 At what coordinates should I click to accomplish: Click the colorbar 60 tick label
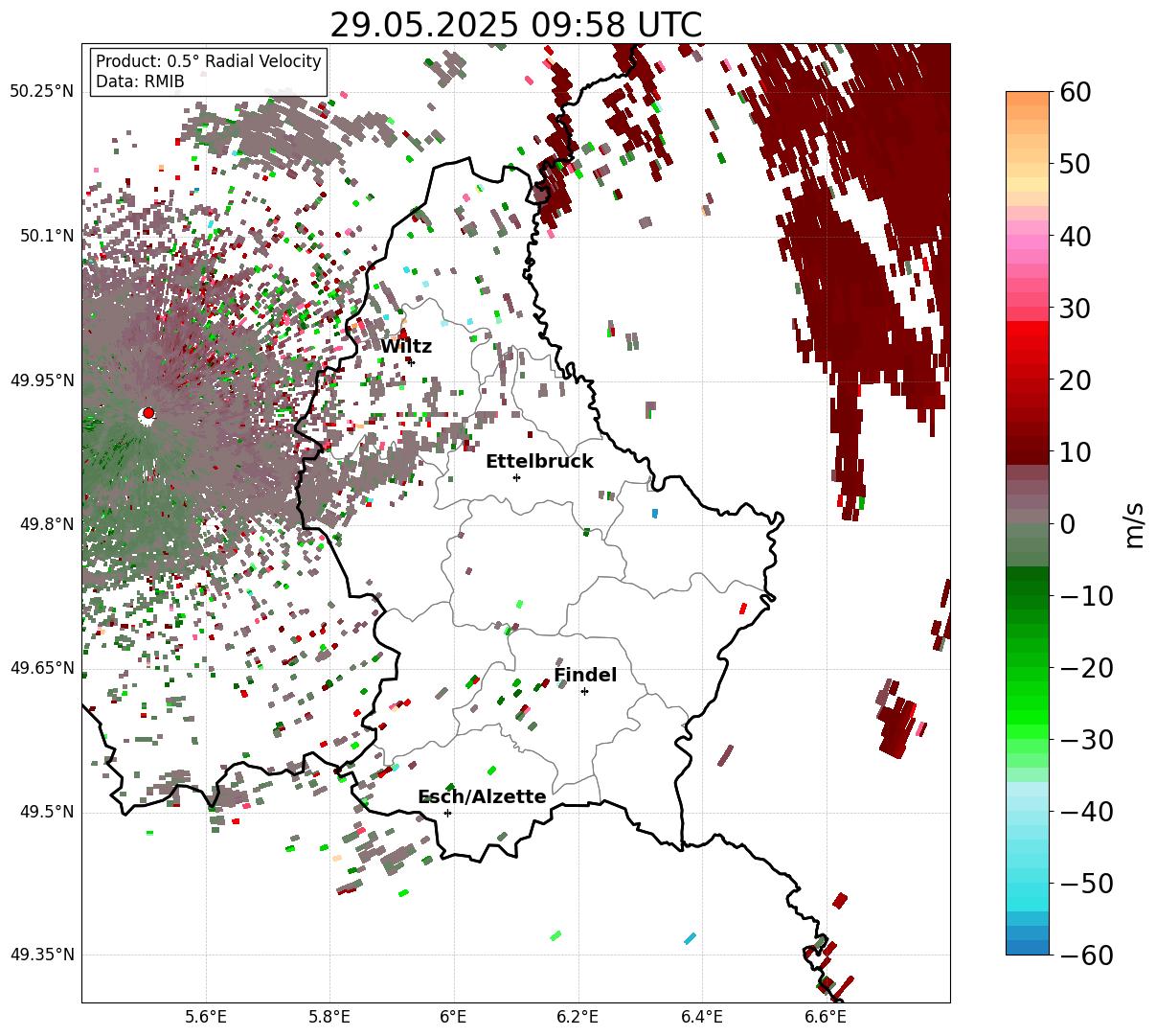tap(1075, 92)
